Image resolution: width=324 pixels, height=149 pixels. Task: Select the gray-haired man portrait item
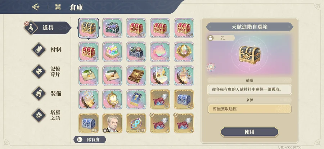click(x=112, y=123)
